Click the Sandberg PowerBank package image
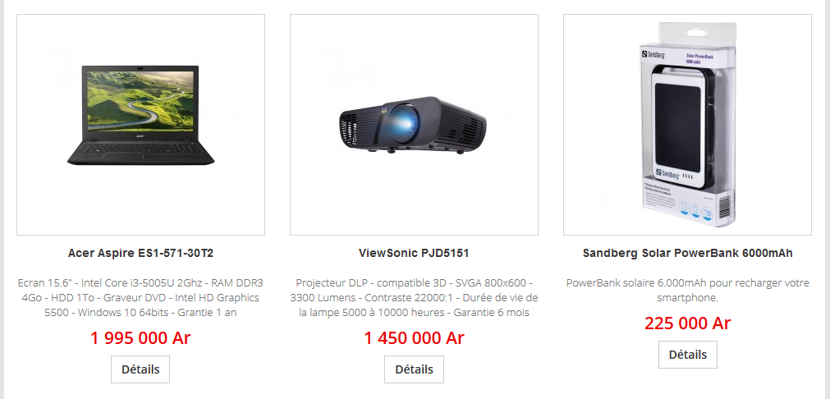Screen dimensions: 830x399 coord(688,125)
